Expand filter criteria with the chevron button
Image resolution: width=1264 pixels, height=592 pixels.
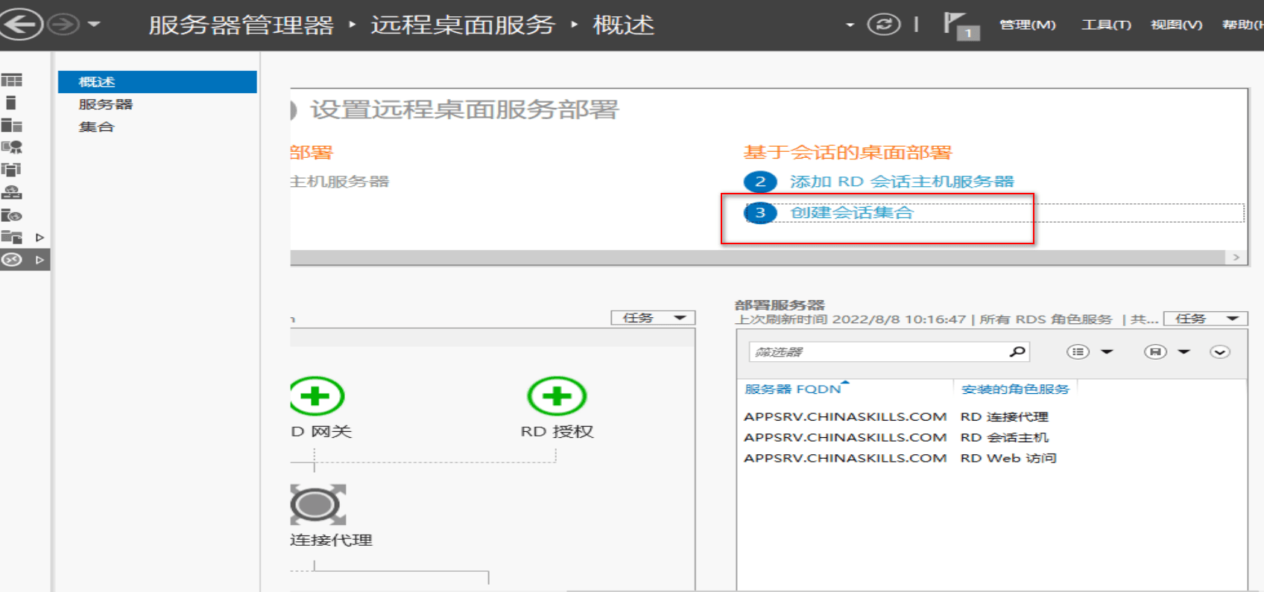pyautogui.click(x=1219, y=351)
